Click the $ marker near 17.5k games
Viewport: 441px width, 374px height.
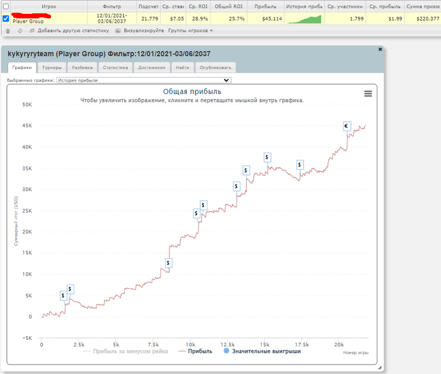[300, 165]
